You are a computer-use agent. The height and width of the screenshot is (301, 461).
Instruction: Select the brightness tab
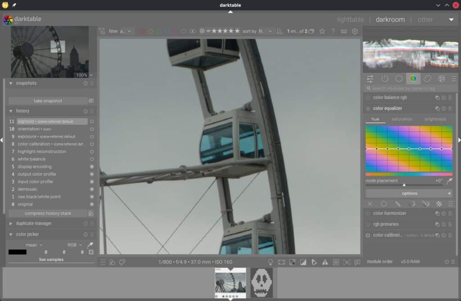(x=435, y=119)
